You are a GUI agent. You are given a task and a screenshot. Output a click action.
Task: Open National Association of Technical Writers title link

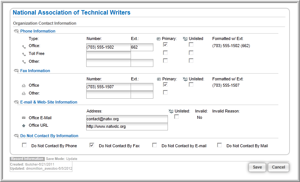coord(72,12)
